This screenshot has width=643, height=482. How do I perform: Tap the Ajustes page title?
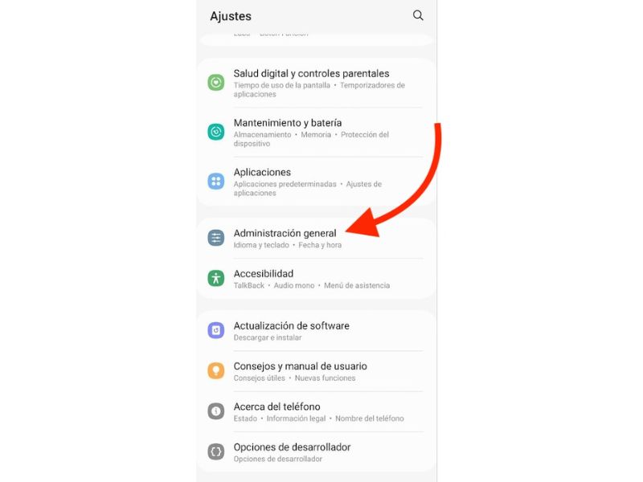(x=231, y=16)
